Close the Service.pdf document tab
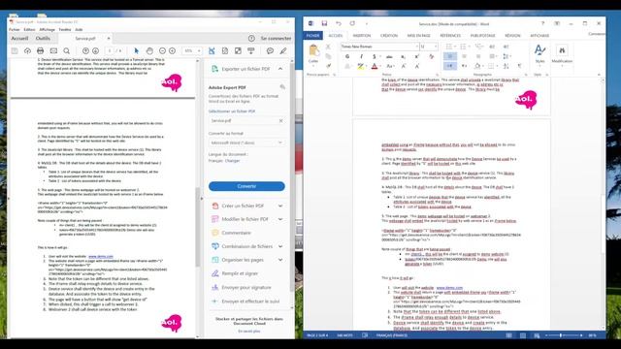This screenshot has width=621, height=349. point(109,39)
